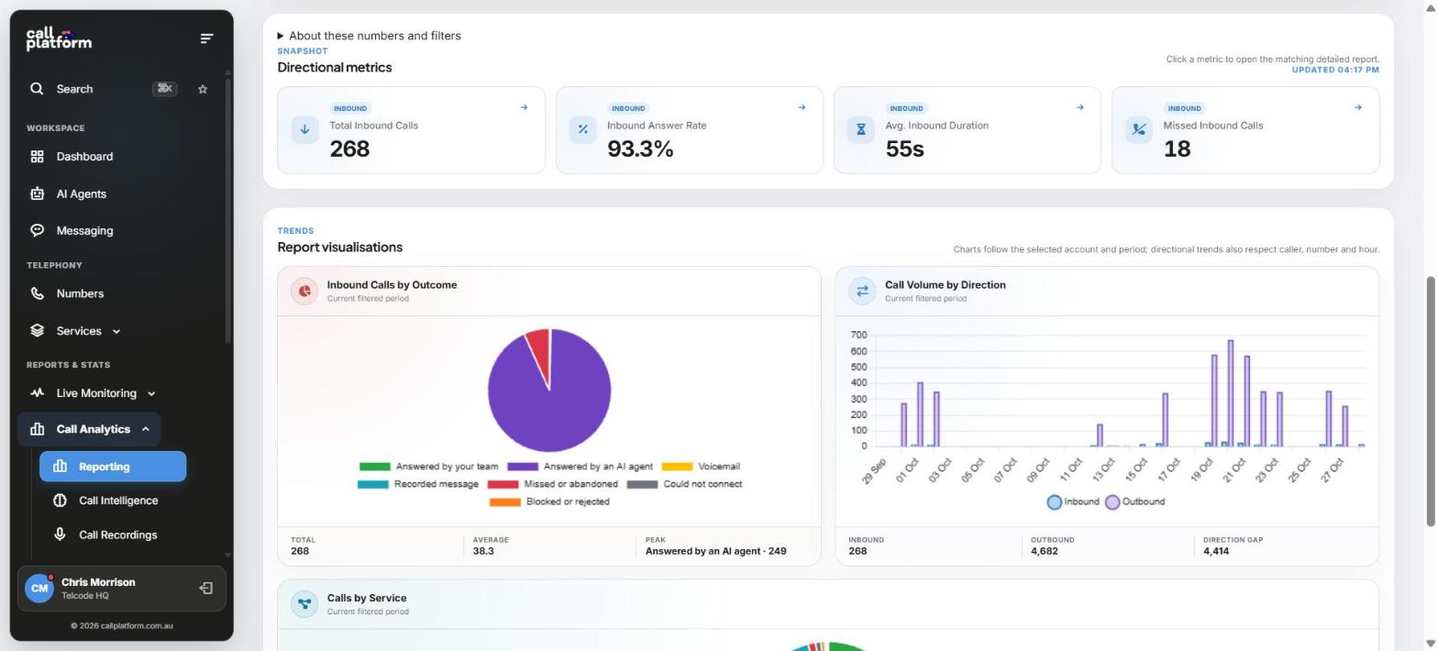Click the Outbound total 4,682
This screenshot has height=651, width=1438.
pyautogui.click(x=1044, y=551)
